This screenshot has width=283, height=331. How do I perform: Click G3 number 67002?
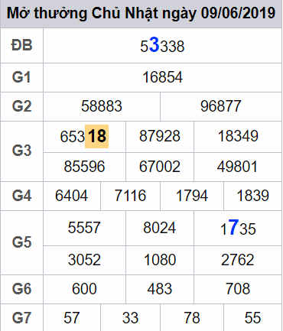pyautogui.click(x=160, y=167)
